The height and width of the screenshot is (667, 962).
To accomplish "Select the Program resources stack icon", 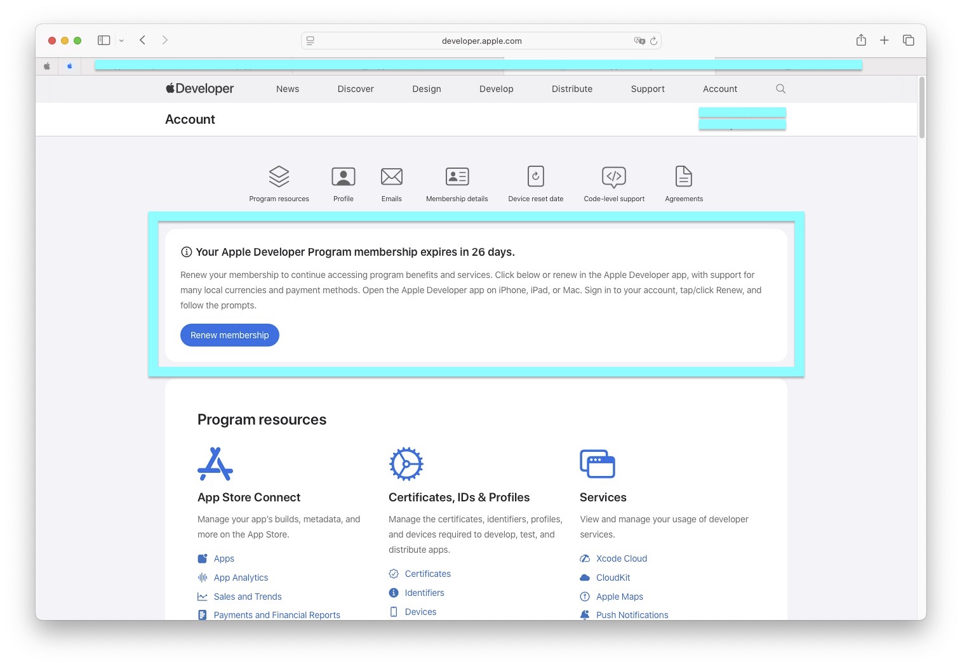I will point(279,176).
